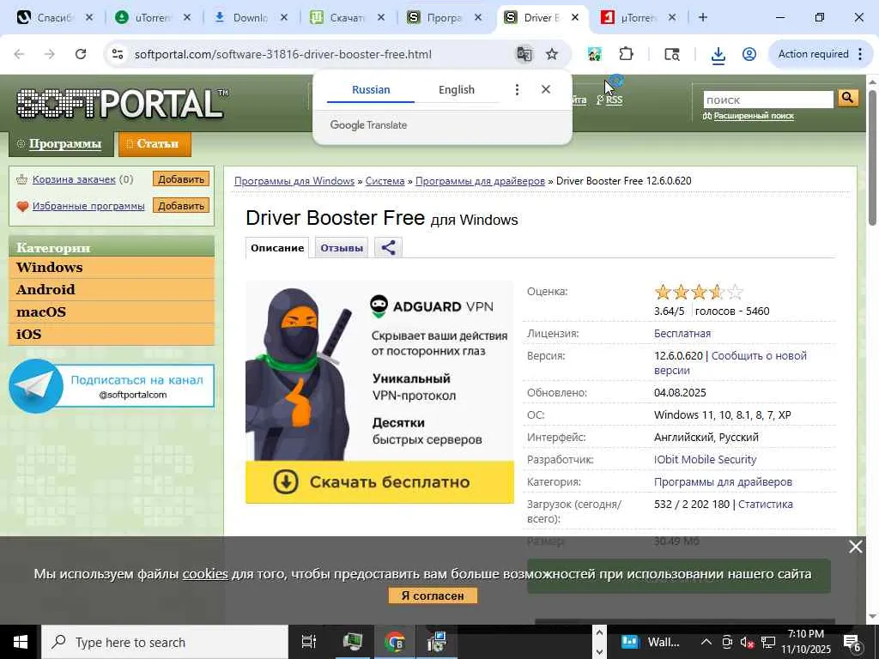This screenshot has height=659, width=879.
Task: Select Russian in Translate popup
Action: 371,89
